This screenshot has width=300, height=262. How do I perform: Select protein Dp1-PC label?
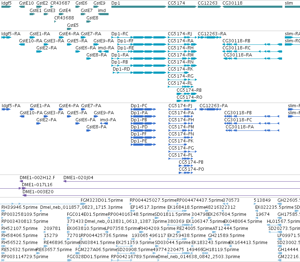(139, 106)
